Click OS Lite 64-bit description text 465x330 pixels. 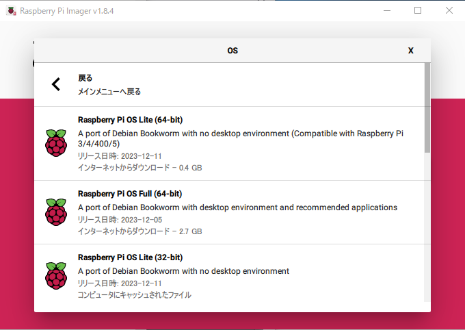click(241, 138)
